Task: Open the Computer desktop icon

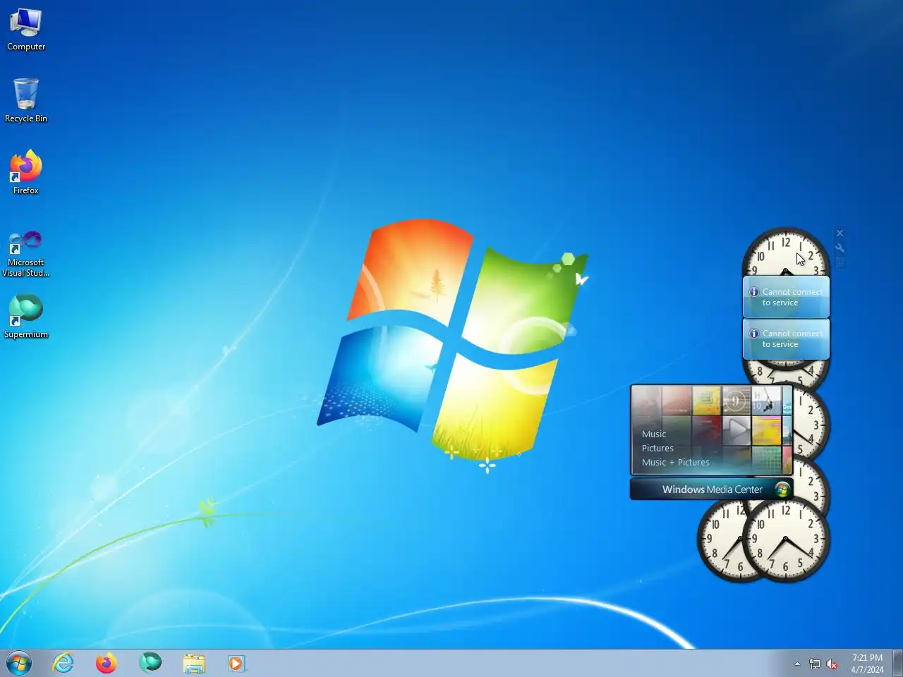Action: (26, 30)
